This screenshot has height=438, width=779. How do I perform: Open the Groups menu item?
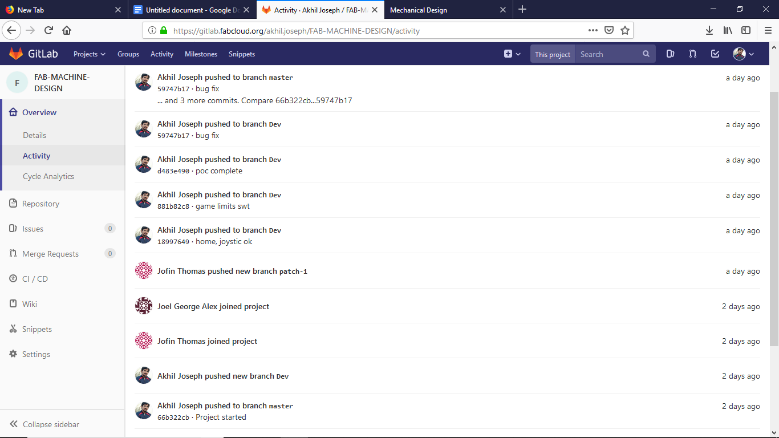128,54
